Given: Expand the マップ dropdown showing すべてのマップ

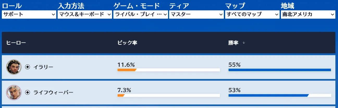Looking at the screenshot, I should (252, 15).
